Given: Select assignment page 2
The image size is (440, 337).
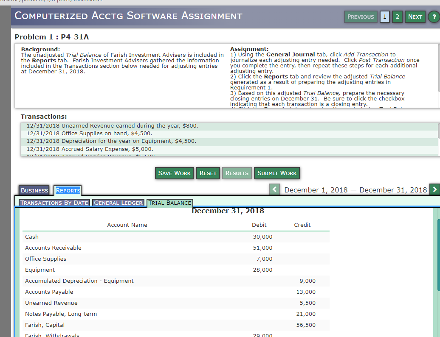Looking at the screenshot, I should tap(397, 17).
